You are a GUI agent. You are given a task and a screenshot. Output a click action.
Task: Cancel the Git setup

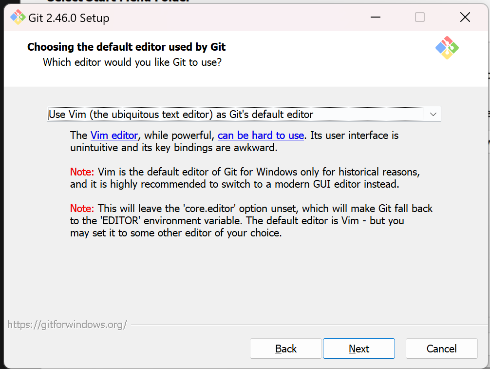click(x=442, y=349)
